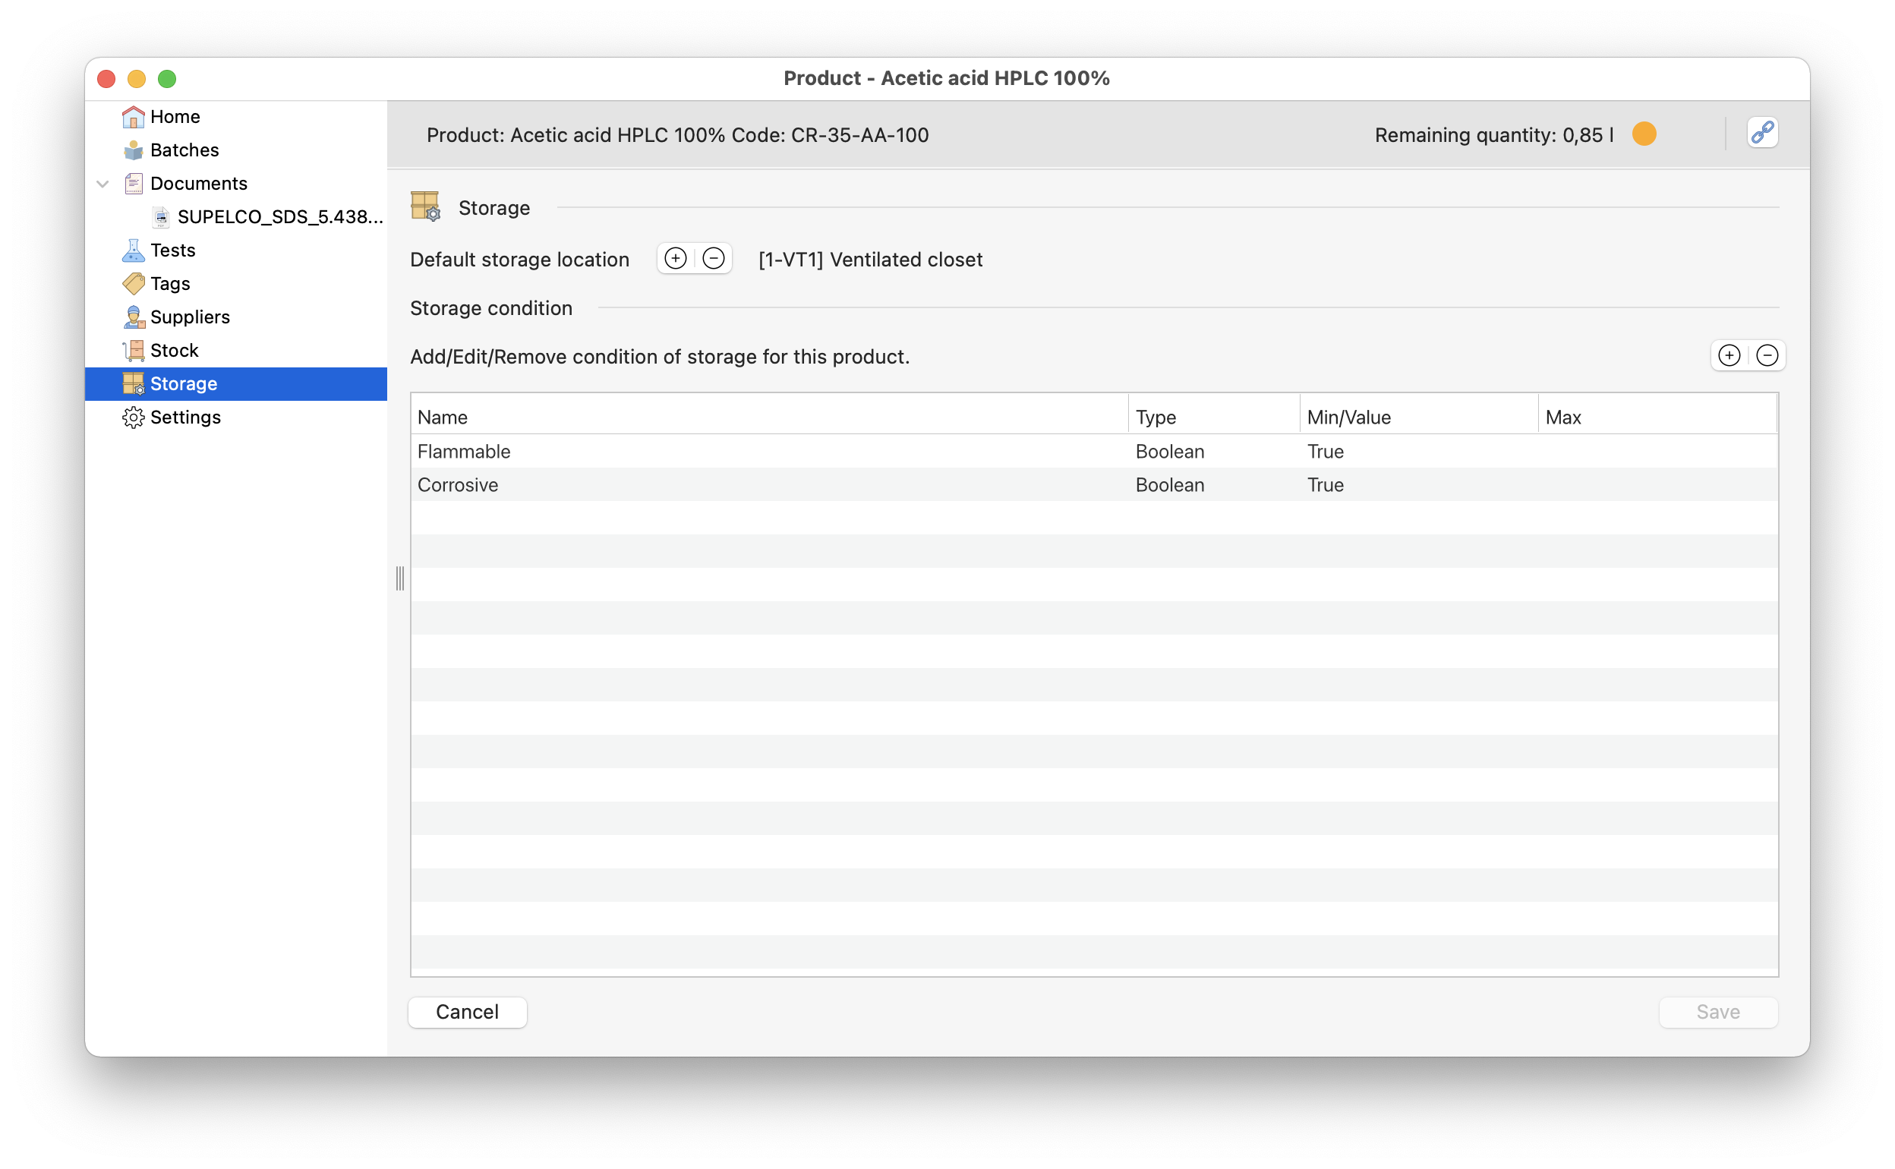Click Boolean type in Flammable row
The width and height of the screenshot is (1895, 1169).
1170,452
